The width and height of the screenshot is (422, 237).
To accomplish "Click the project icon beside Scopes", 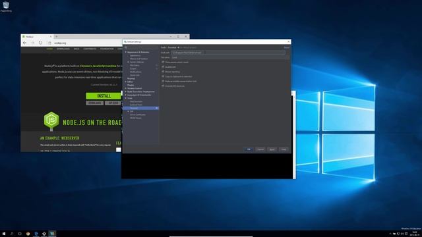I will click(x=157, y=68).
